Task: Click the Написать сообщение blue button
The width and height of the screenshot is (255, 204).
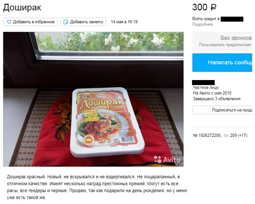Action: coord(222,63)
